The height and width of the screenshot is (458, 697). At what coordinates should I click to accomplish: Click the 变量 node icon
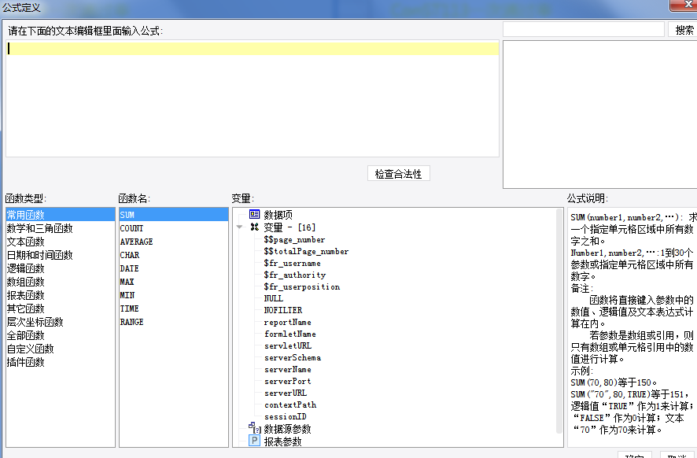click(x=254, y=227)
